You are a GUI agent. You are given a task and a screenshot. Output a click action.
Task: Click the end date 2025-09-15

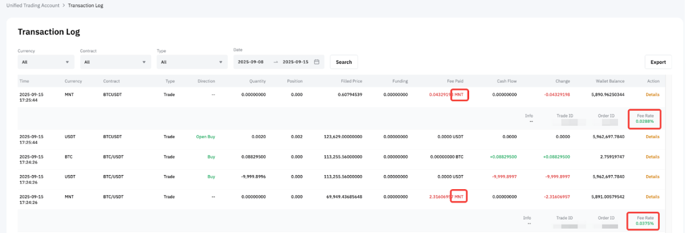point(295,62)
